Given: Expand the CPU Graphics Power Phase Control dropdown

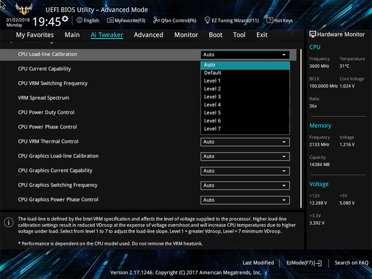Looking at the screenshot, I should (x=245, y=200).
